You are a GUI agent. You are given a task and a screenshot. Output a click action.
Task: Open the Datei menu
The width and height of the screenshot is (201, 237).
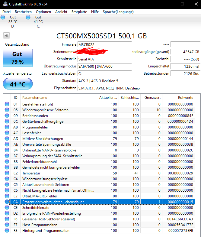click(x=7, y=12)
